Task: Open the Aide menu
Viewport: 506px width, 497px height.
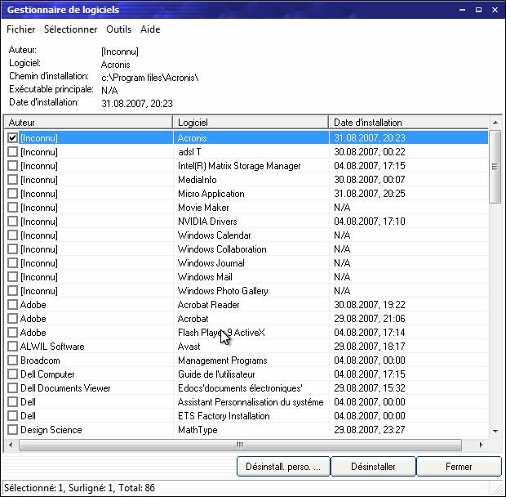Action: 150,29
